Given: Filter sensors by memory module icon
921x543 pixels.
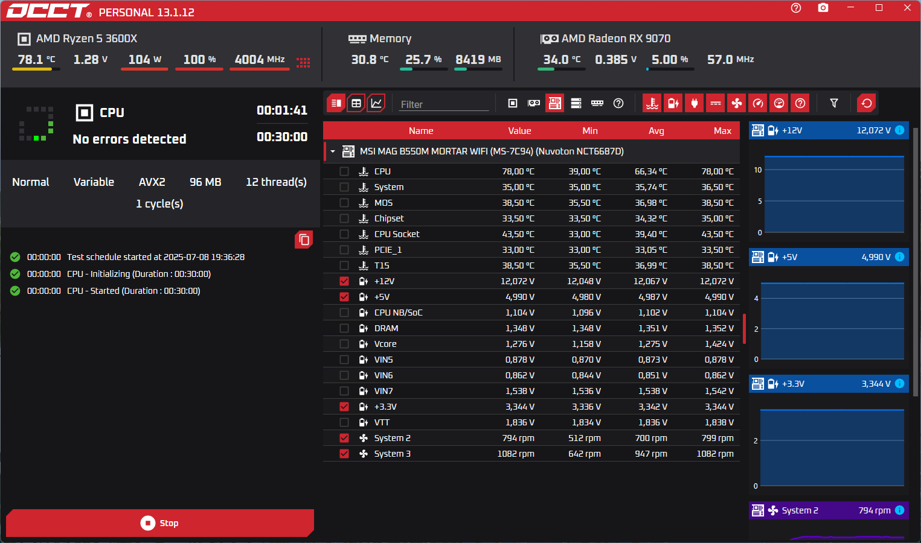Looking at the screenshot, I should coord(597,103).
